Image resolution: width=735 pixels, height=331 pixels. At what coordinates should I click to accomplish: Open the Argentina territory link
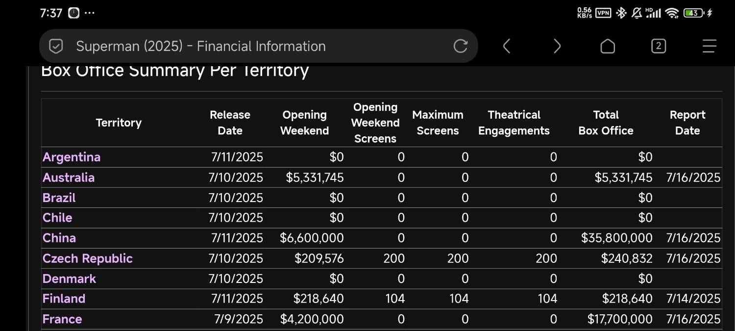tap(72, 157)
